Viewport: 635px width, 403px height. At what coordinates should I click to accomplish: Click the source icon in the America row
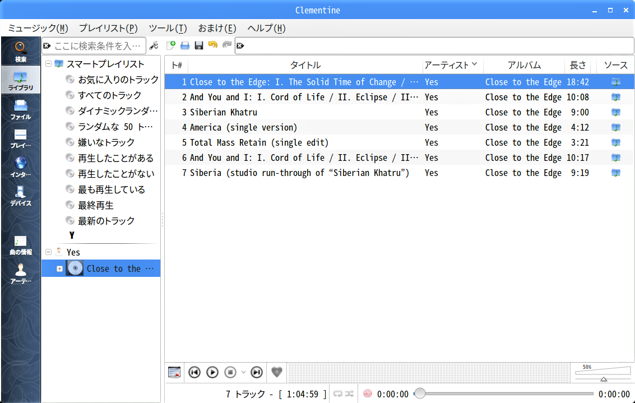click(x=615, y=127)
